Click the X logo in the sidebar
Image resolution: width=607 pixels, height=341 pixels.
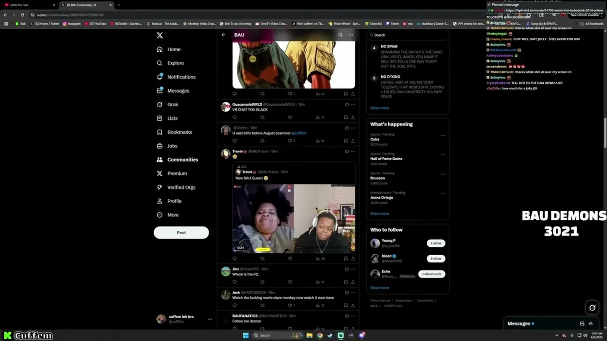point(160,36)
